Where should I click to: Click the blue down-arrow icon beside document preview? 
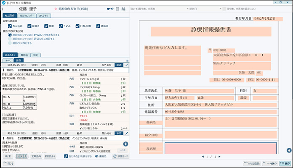pos(290,150)
